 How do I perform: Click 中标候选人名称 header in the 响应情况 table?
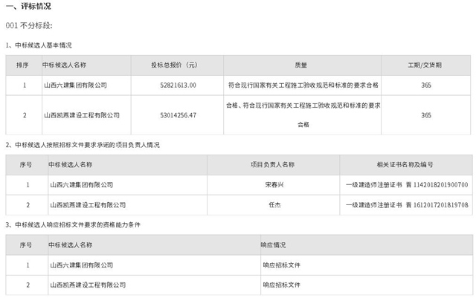pos(71,245)
